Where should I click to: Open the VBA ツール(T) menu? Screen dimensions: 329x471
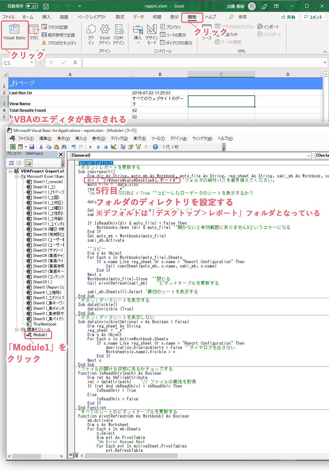[158, 139]
